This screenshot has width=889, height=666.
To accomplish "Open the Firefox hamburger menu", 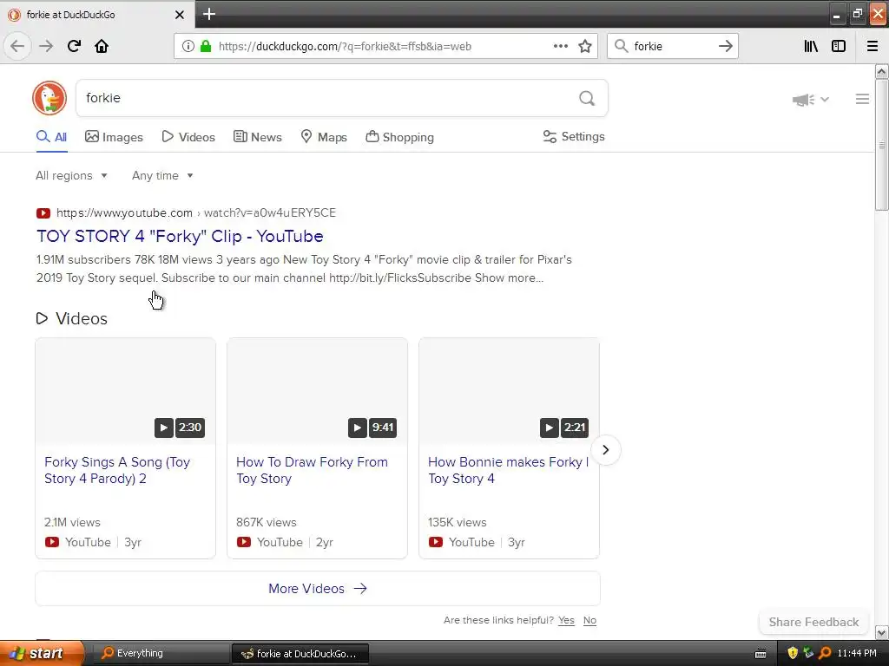I will click(872, 46).
